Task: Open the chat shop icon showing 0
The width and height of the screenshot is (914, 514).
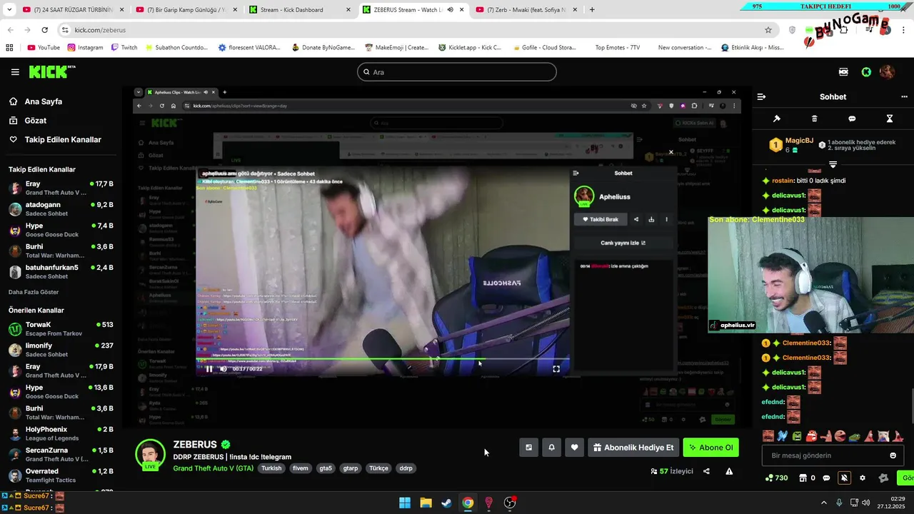Action: (x=807, y=478)
